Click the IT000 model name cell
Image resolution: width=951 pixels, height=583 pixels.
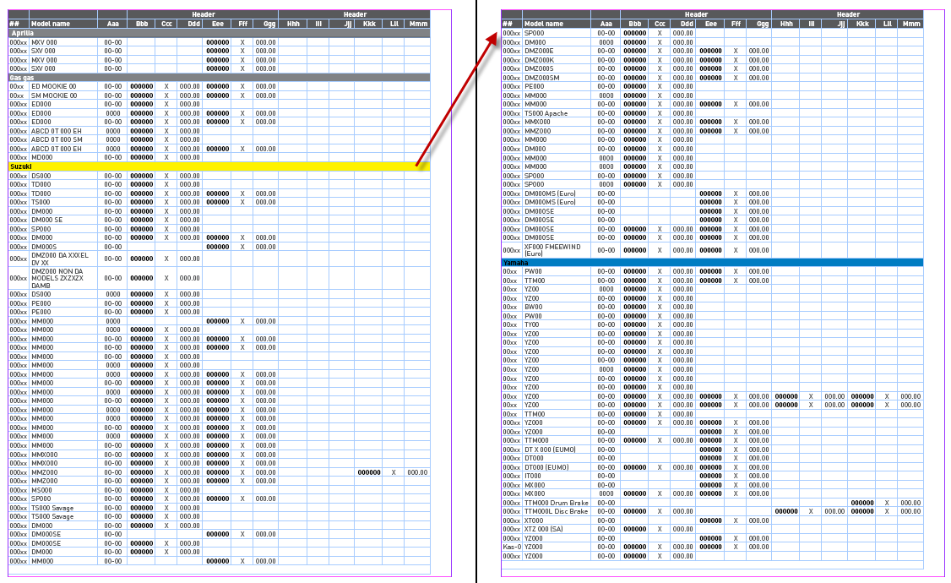click(557, 476)
